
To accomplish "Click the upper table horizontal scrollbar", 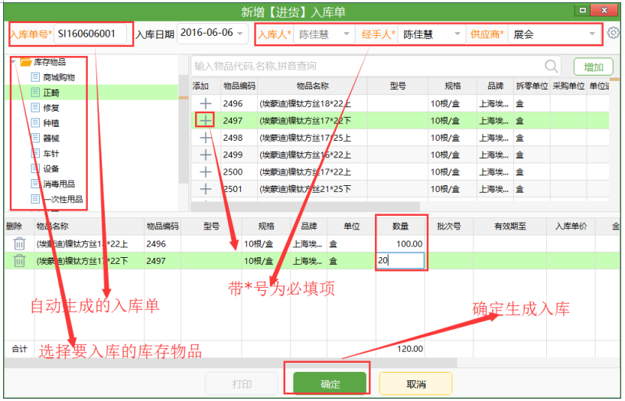I will [x=305, y=207].
